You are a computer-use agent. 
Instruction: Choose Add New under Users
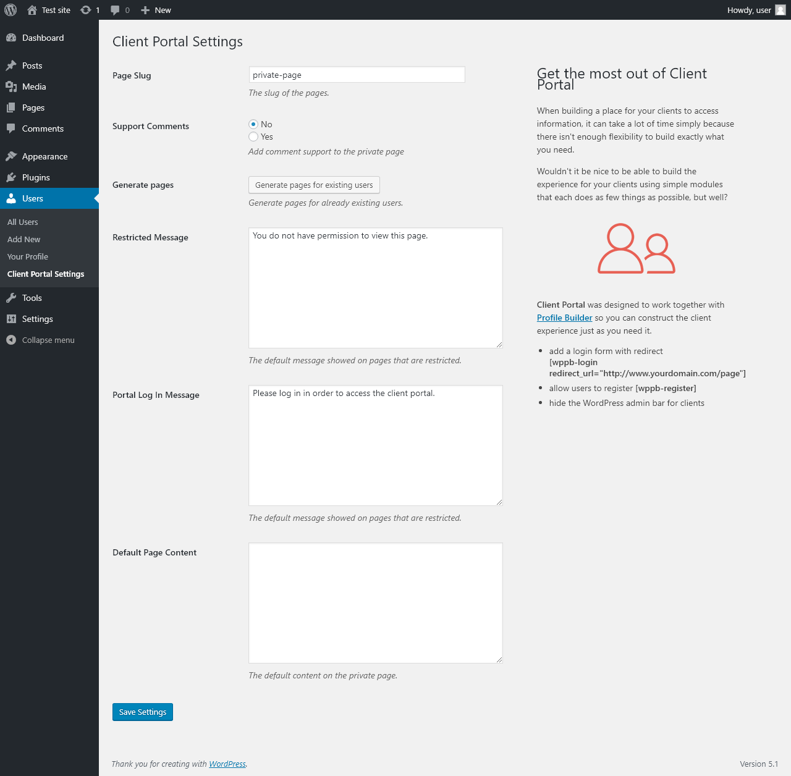pyautogui.click(x=24, y=239)
